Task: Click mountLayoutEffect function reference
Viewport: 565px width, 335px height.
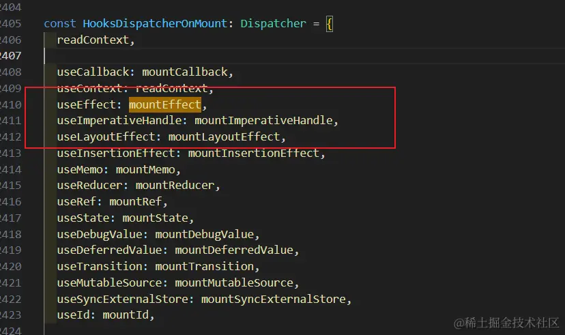Action: coord(224,137)
